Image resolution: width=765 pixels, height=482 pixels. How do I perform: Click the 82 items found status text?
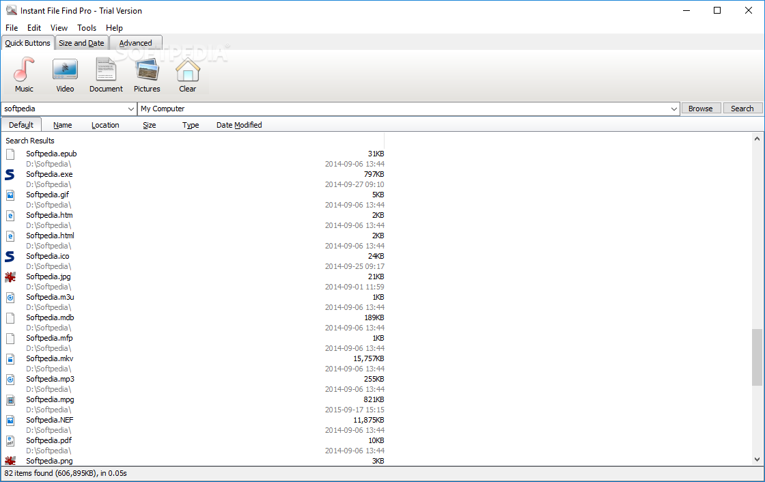tap(66, 473)
